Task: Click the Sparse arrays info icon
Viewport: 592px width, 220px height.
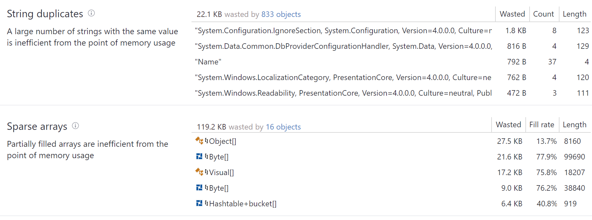Action: pyautogui.click(x=75, y=126)
